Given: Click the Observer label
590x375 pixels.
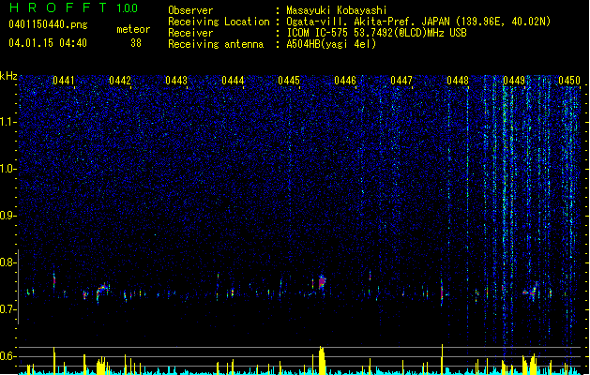Looking at the screenshot, I should (x=190, y=10).
